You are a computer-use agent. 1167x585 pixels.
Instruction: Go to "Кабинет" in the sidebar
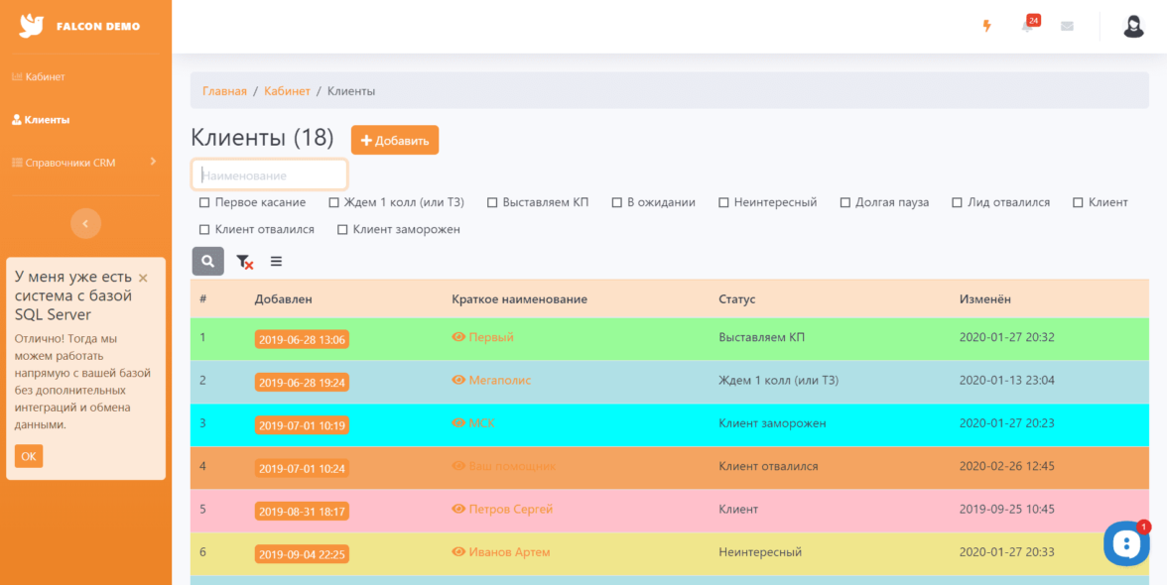tap(45, 76)
